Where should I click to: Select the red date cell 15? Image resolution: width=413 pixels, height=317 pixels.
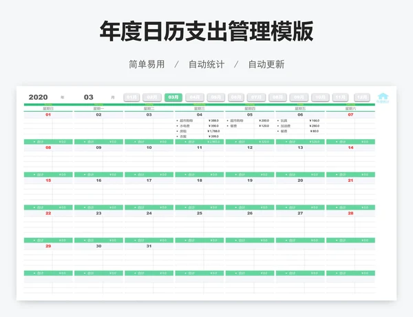coord(48,181)
